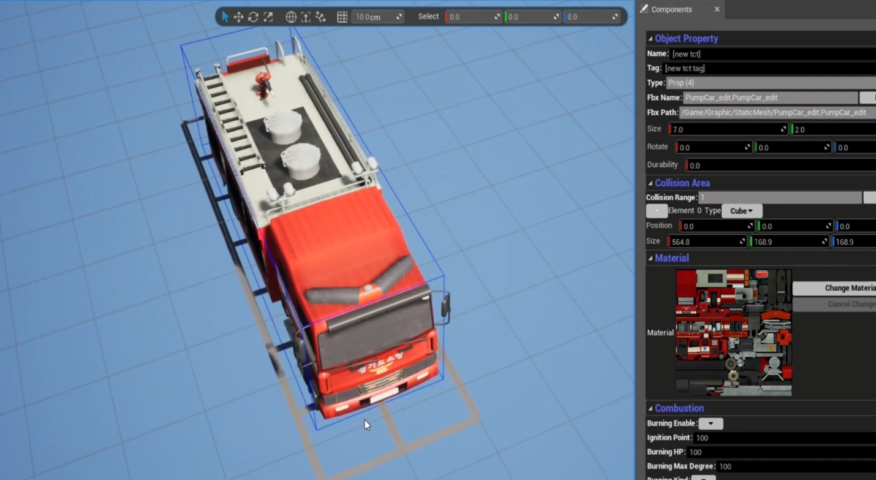Click the surface snapping icon
Viewport: 876px width, 480px height.
click(306, 17)
